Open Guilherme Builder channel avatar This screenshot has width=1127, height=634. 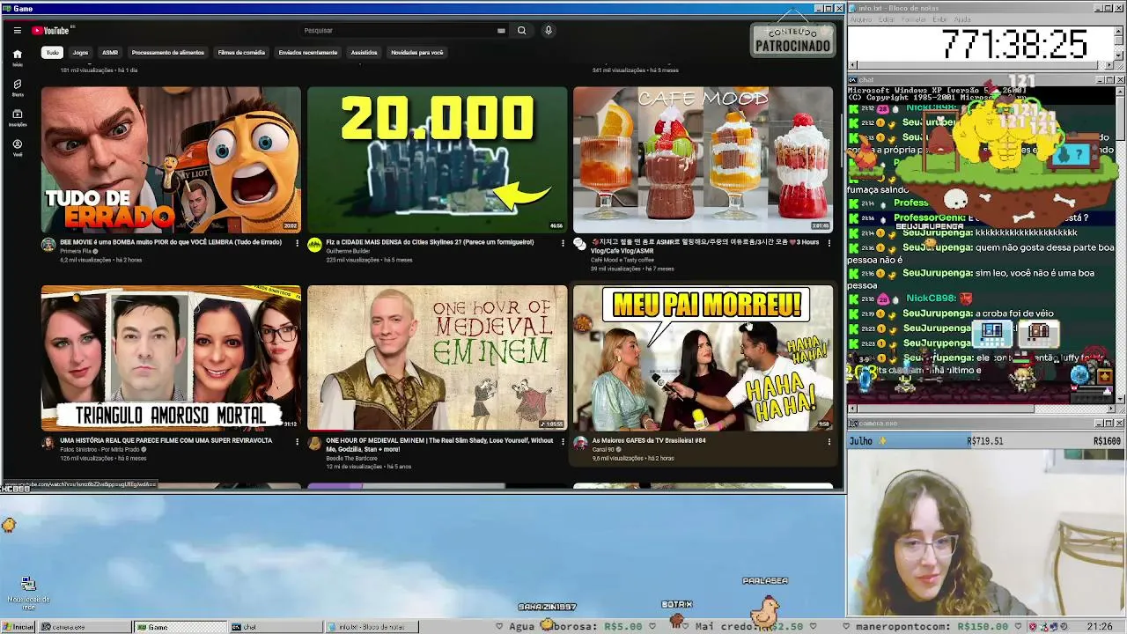click(314, 245)
